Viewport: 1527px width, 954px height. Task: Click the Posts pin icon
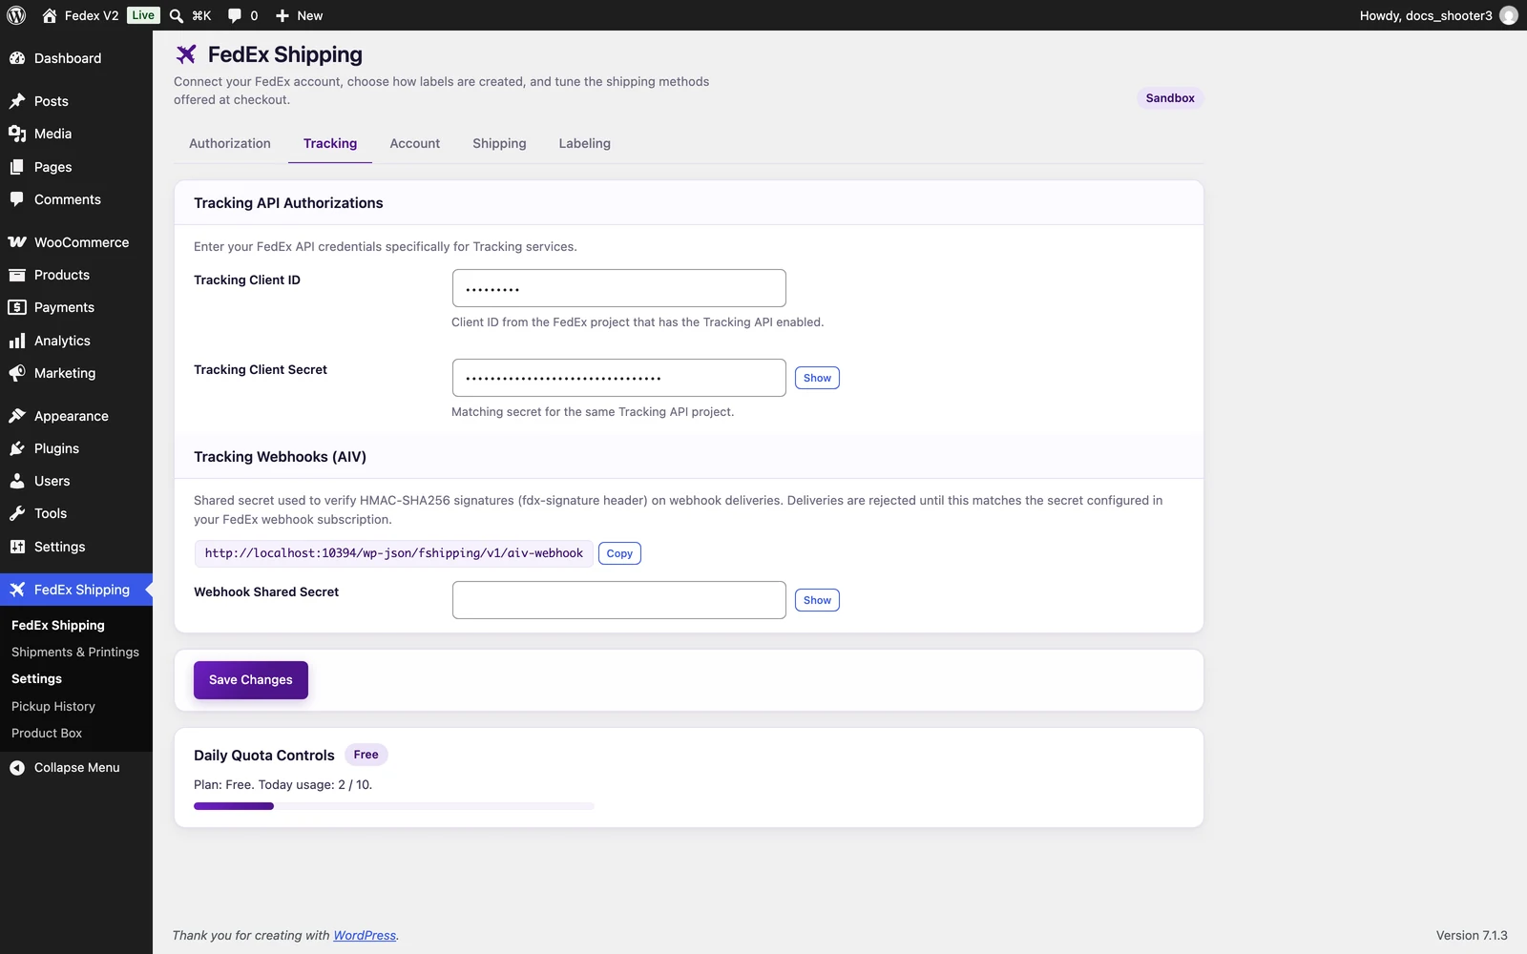(x=17, y=101)
